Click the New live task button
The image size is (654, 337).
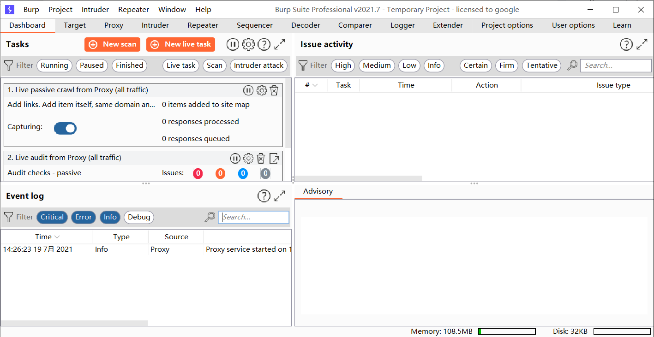pos(181,44)
